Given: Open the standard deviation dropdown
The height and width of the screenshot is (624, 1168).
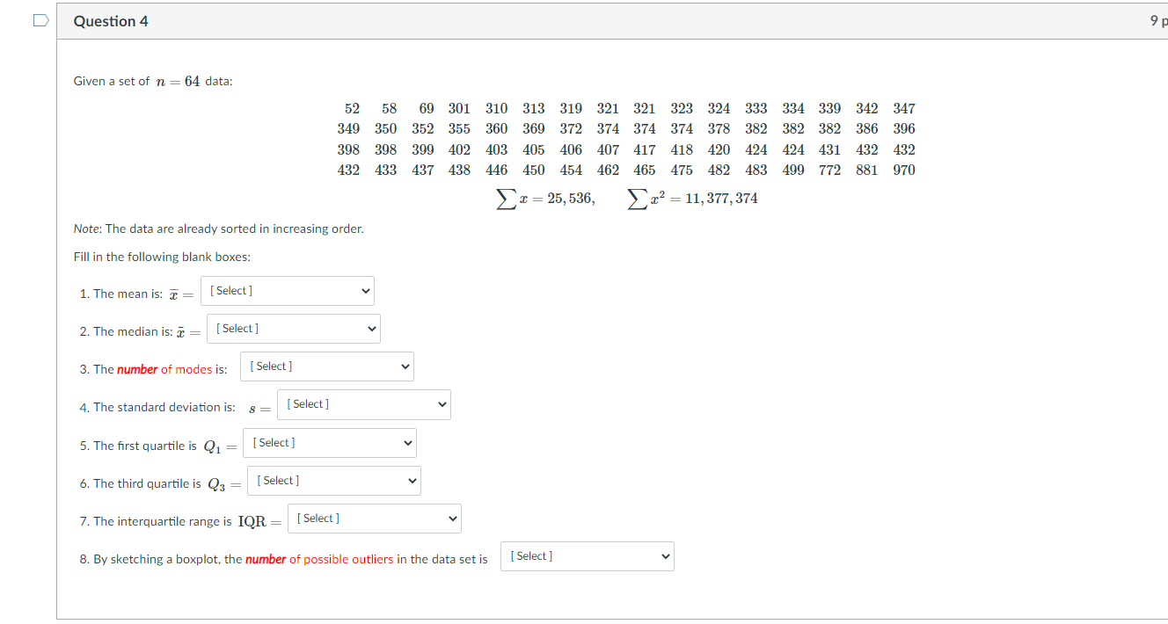Looking at the screenshot, I should [363, 404].
